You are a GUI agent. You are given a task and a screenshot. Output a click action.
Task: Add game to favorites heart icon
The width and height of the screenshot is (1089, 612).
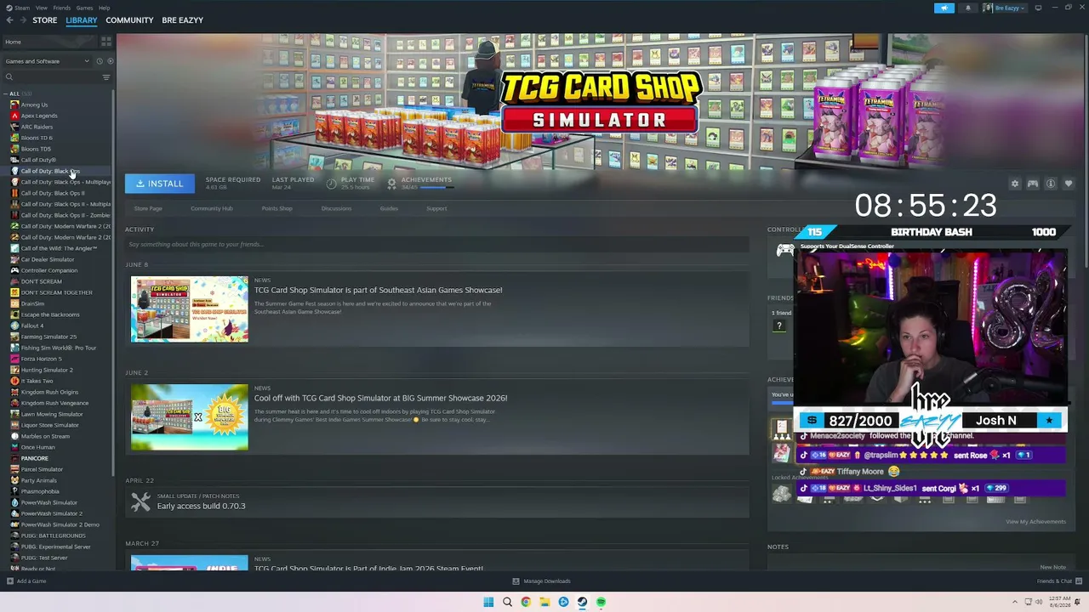(x=1069, y=184)
